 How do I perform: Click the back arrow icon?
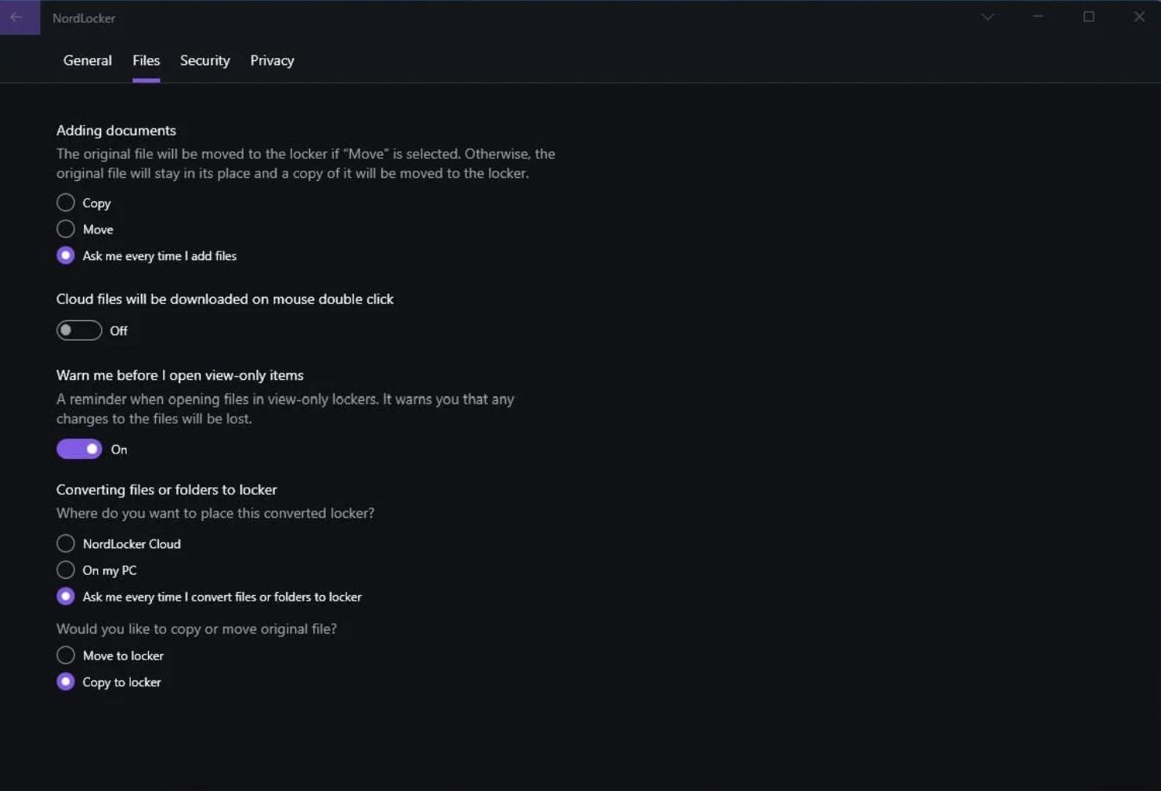[x=17, y=17]
